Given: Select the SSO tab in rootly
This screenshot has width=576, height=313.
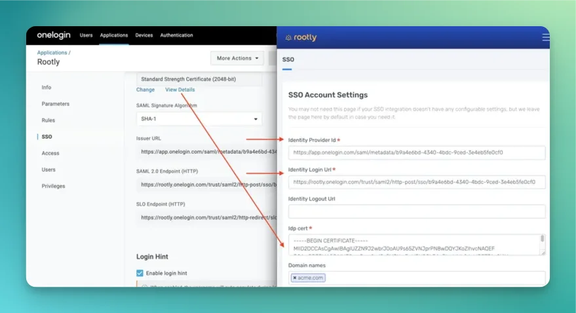Looking at the screenshot, I should [x=288, y=60].
